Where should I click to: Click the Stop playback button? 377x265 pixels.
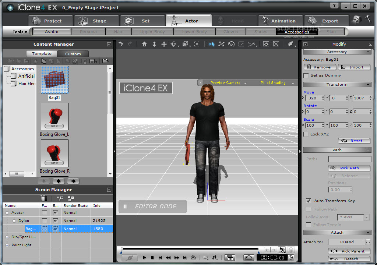(x=152, y=258)
